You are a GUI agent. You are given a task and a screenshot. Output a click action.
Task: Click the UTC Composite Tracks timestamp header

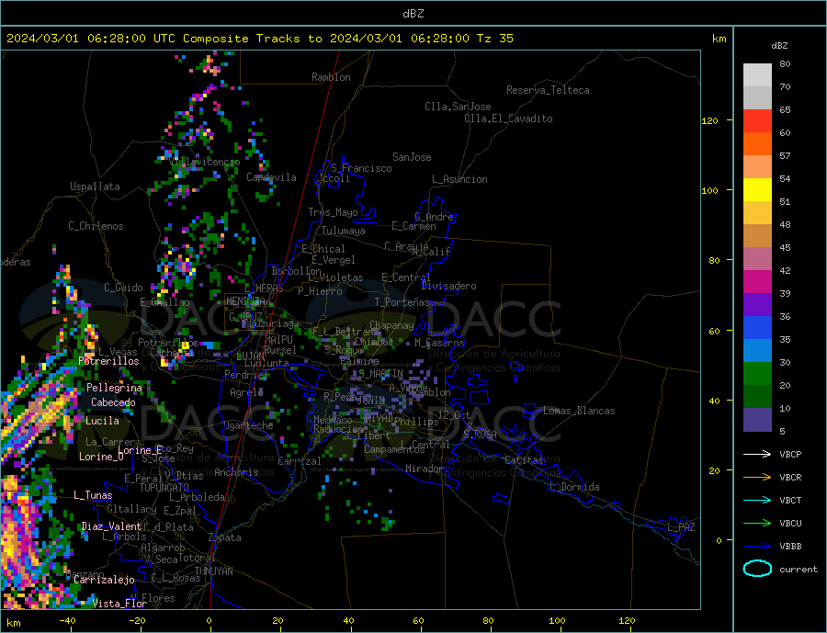tap(260, 39)
